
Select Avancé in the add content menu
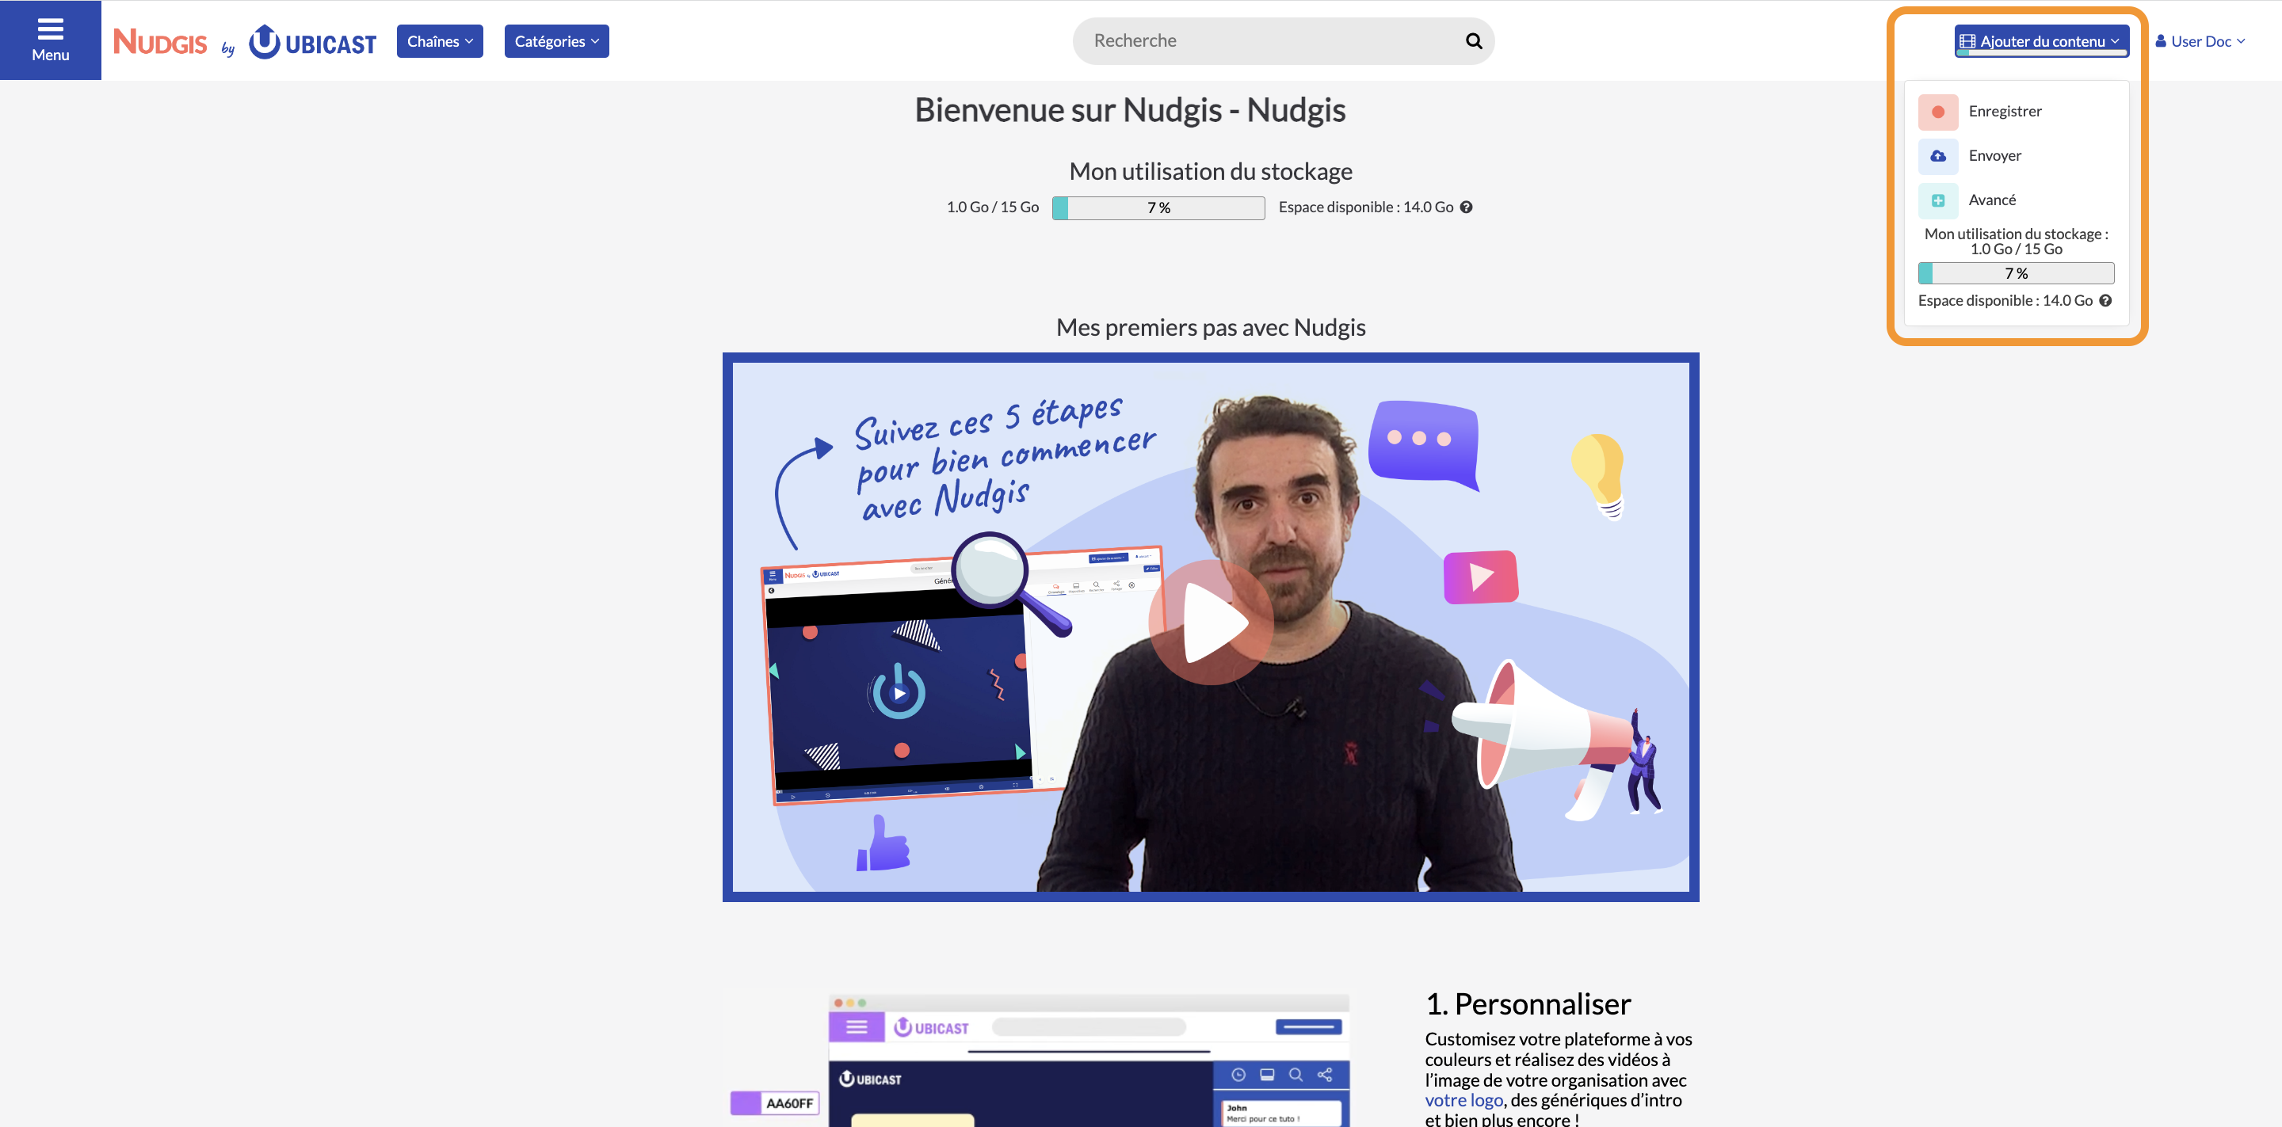click(x=2017, y=200)
